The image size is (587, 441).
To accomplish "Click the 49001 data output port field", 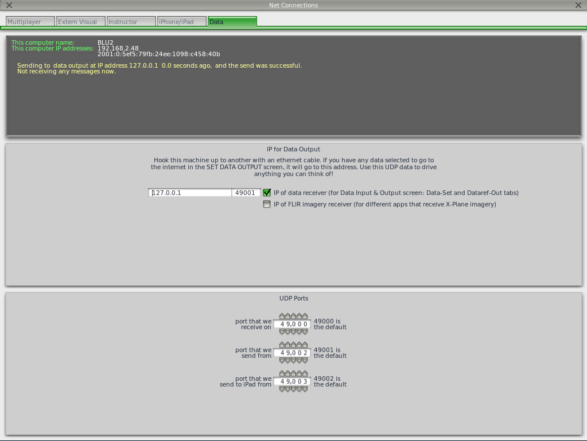I will (x=246, y=193).
